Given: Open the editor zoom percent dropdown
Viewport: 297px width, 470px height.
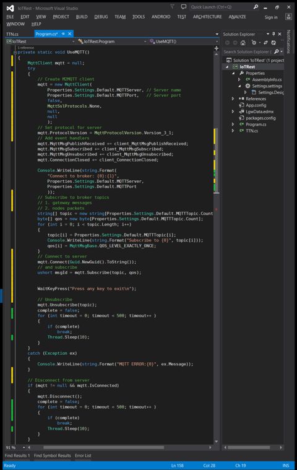Looking at the screenshot, I should click(x=24, y=448).
